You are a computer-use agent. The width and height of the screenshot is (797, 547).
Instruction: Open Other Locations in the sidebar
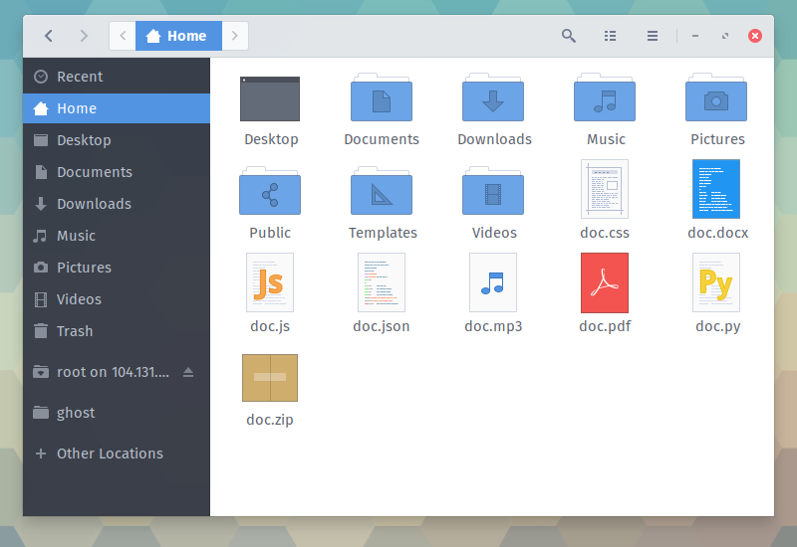tap(117, 454)
